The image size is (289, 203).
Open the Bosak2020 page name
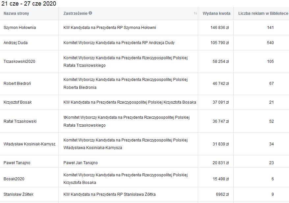14,179
